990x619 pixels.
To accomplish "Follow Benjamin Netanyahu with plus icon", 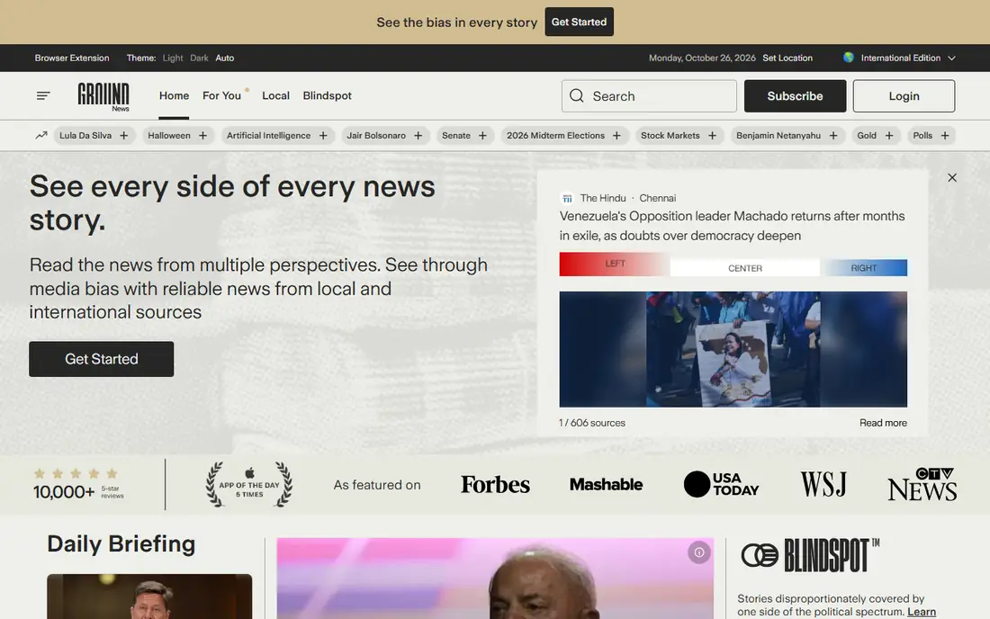I will [x=833, y=136].
